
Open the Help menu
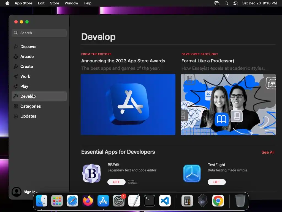87,3
